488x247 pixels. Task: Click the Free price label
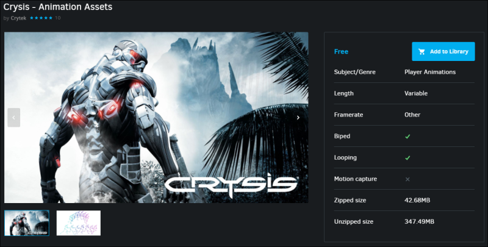pyautogui.click(x=341, y=52)
